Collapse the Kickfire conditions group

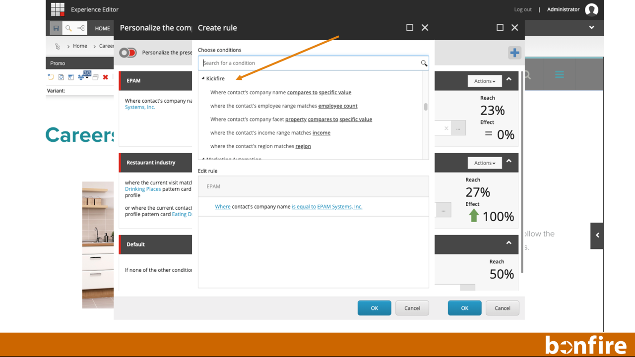(203, 78)
